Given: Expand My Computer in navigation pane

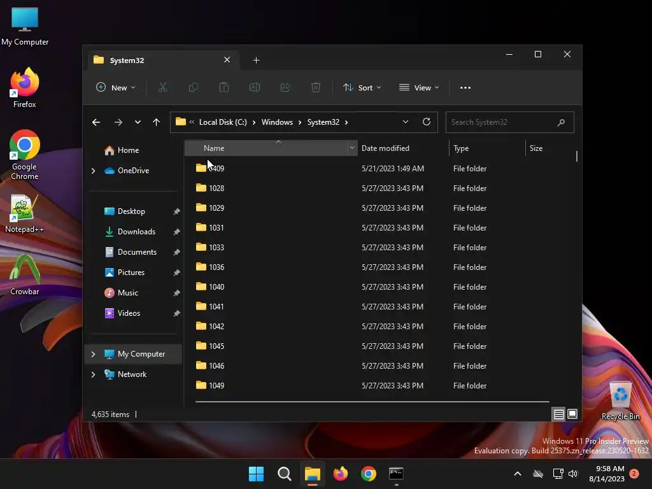Looking at the screenshot, I should tap(93, 354).
